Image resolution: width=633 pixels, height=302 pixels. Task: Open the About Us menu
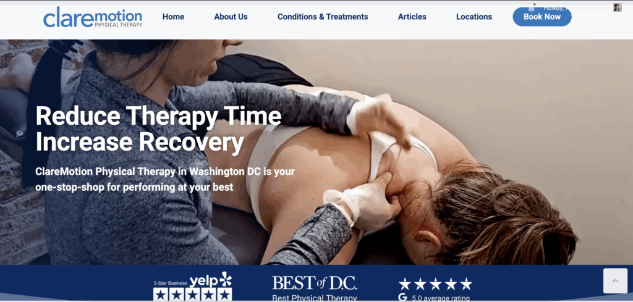pyautogui.click(x=231, y=17)
